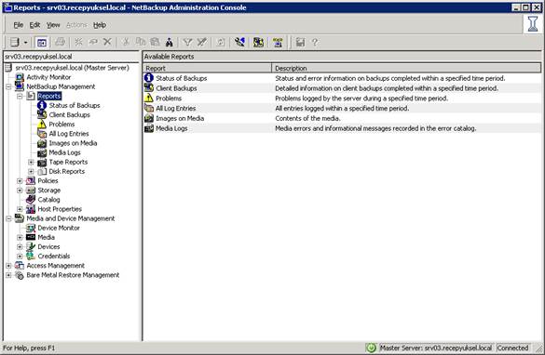The width and height of the screenshot is (545, 355).
Task: Click the Description column header
Action: click(x=406, y=68)
